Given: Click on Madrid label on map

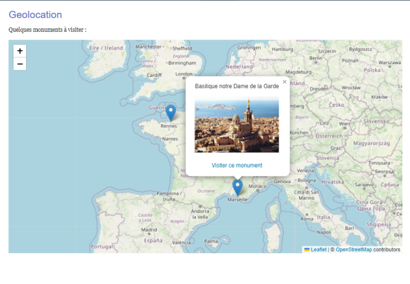Looking at the screenshot, I should (x=149, y=230).
